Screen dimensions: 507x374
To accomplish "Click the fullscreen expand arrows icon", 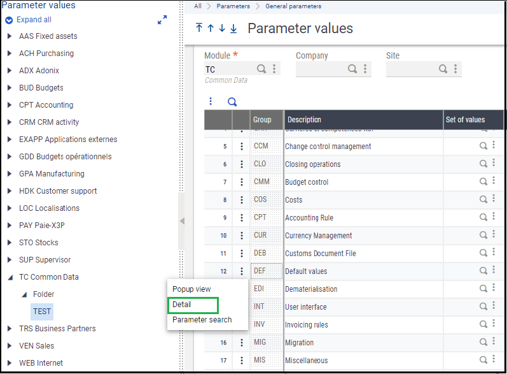I will click(162, 20).
